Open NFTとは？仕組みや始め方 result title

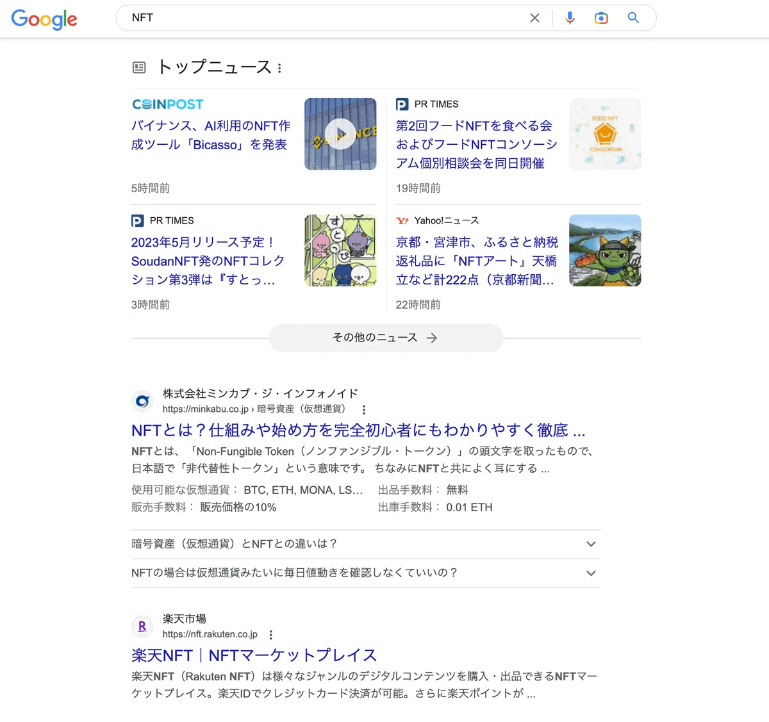coord(358,430)
